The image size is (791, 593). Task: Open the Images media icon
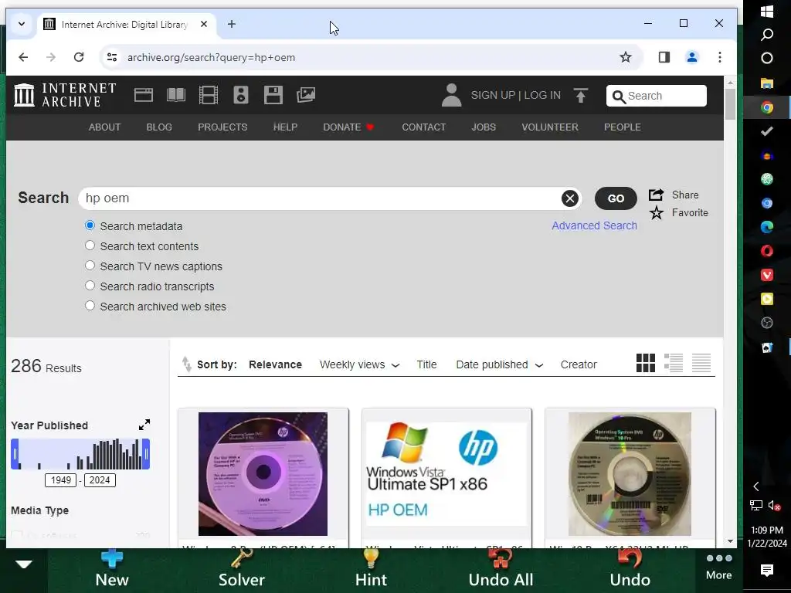click(306, 95)
